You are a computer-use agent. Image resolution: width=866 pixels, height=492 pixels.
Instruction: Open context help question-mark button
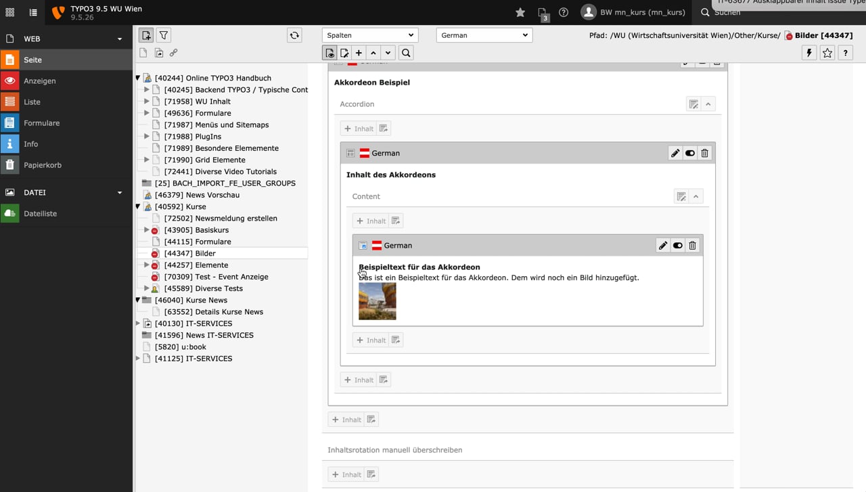(845, 53)
